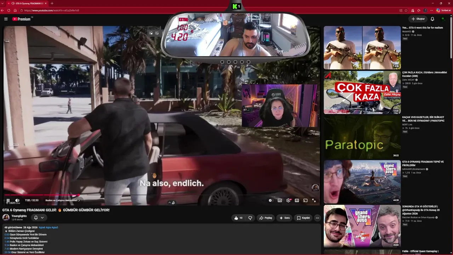Click the Kick K1 overlay badge
453x255 pixels.
coord(237,6)
